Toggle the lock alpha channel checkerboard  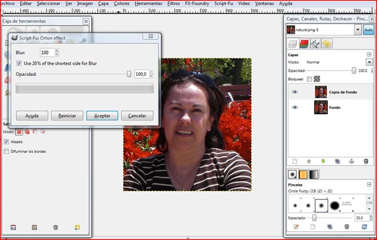[x=317, y=79]
